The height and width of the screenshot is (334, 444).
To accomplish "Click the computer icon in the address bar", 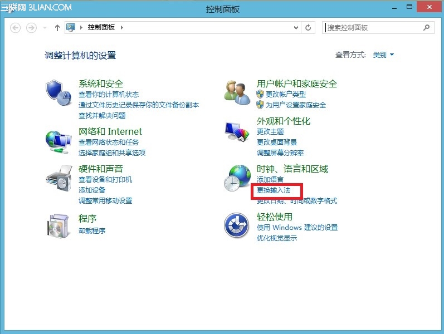I will [x=71, y=27].
